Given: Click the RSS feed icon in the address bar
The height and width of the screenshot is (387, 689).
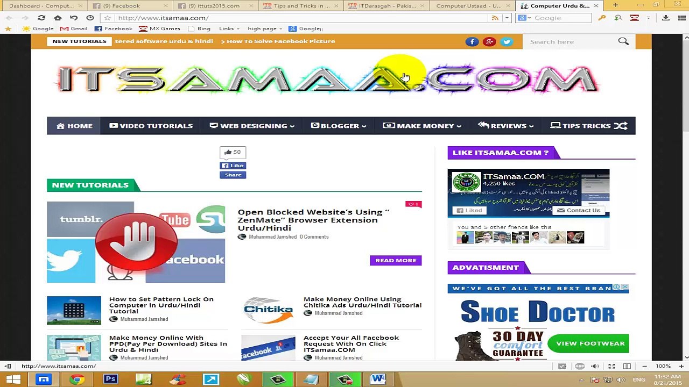Looking at the screenshot, I should point(495,18).
